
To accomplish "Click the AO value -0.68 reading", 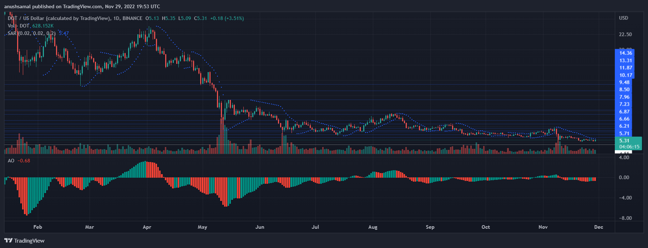I will point(24,161).
